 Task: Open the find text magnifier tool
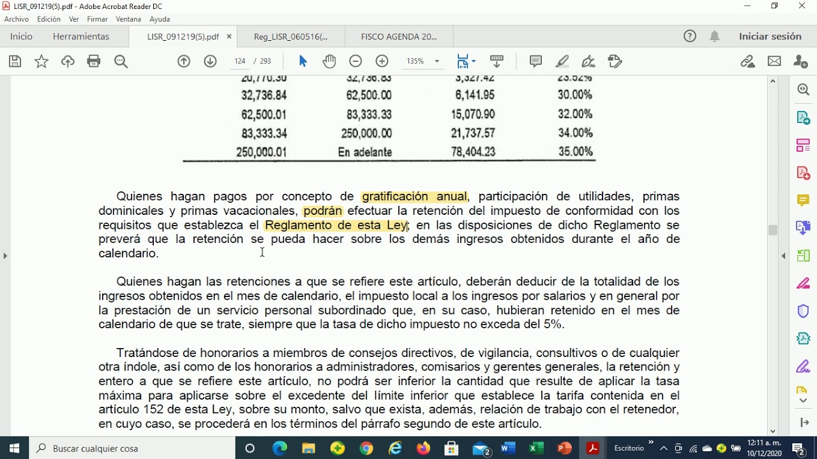[121, 61]
